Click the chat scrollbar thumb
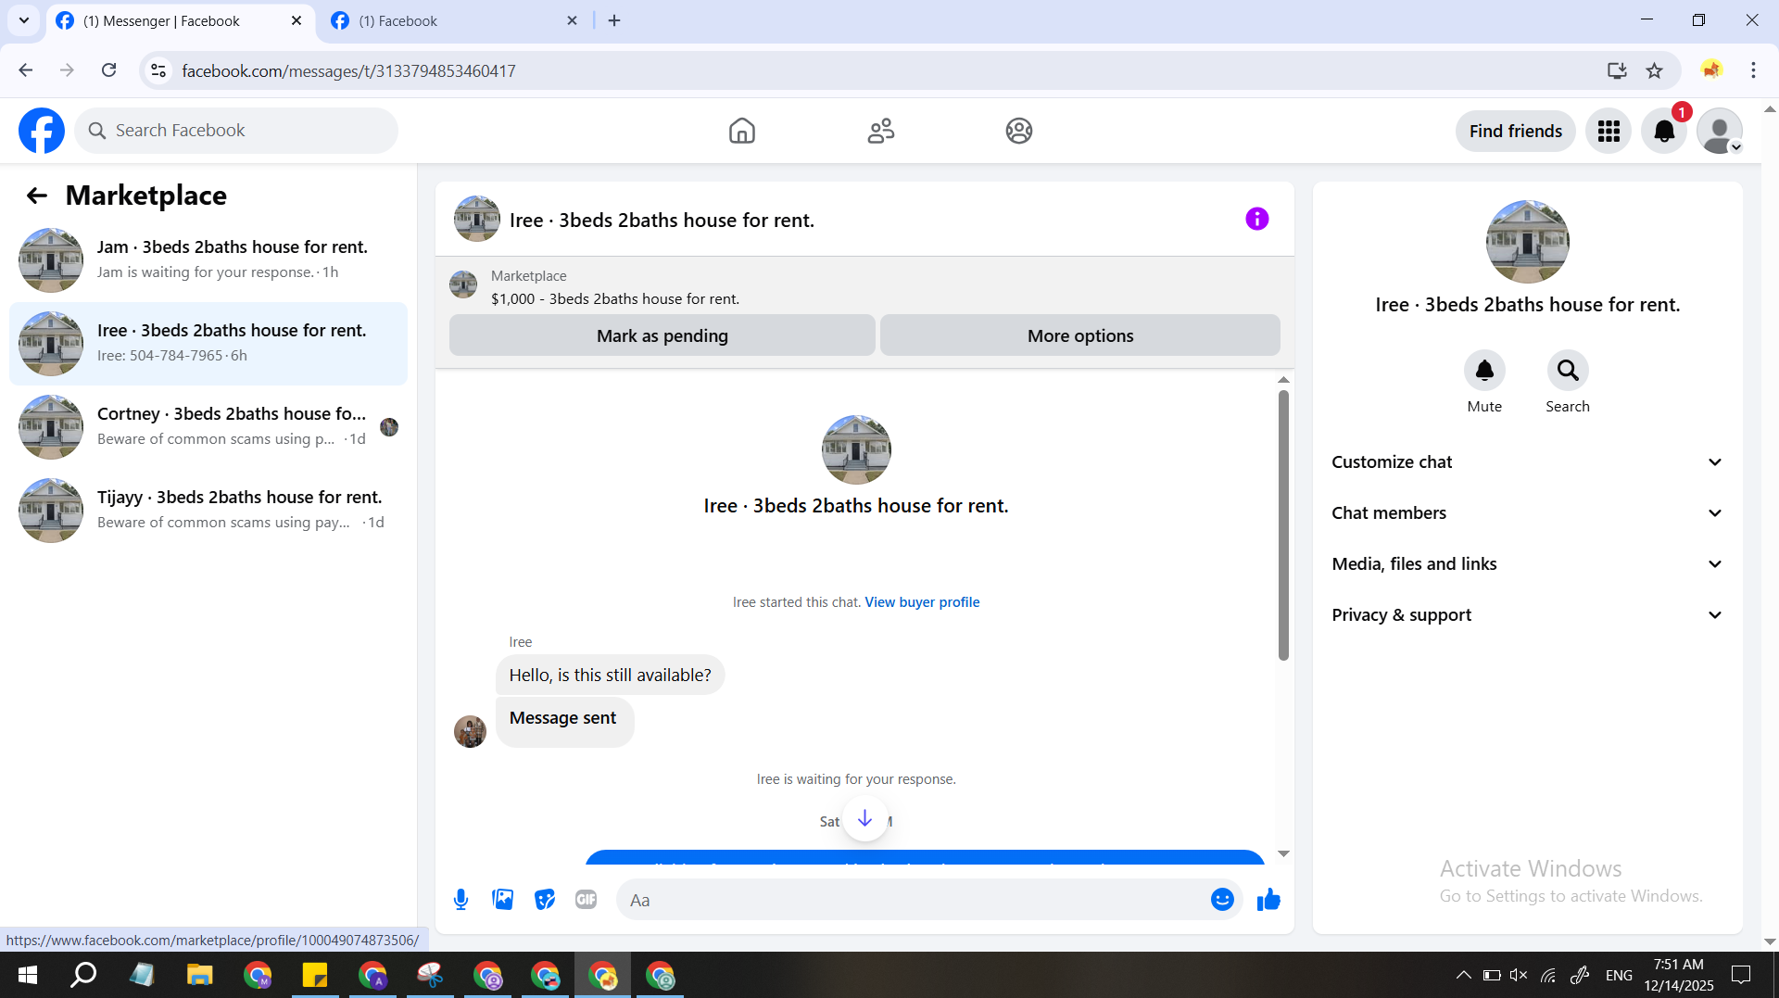The height and width of the screenshot is (998, 1779). point(1283,525)
